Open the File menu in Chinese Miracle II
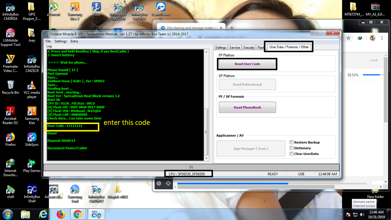The image size is (391, 220). (x=48, y=41)
